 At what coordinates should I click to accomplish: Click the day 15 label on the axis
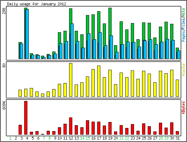point(88,138)
